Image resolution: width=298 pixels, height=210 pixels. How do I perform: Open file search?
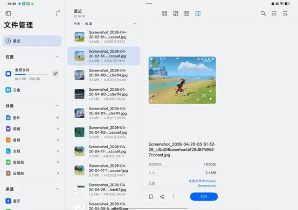(263, 13)
